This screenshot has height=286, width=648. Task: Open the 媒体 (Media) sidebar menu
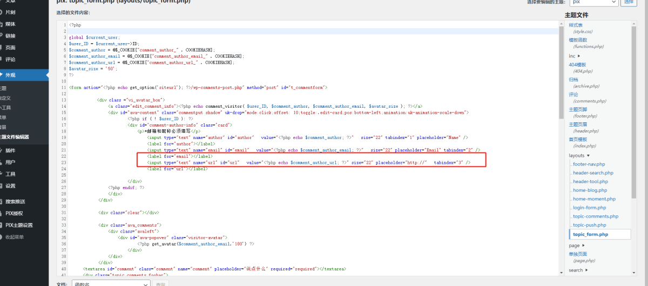10,24
